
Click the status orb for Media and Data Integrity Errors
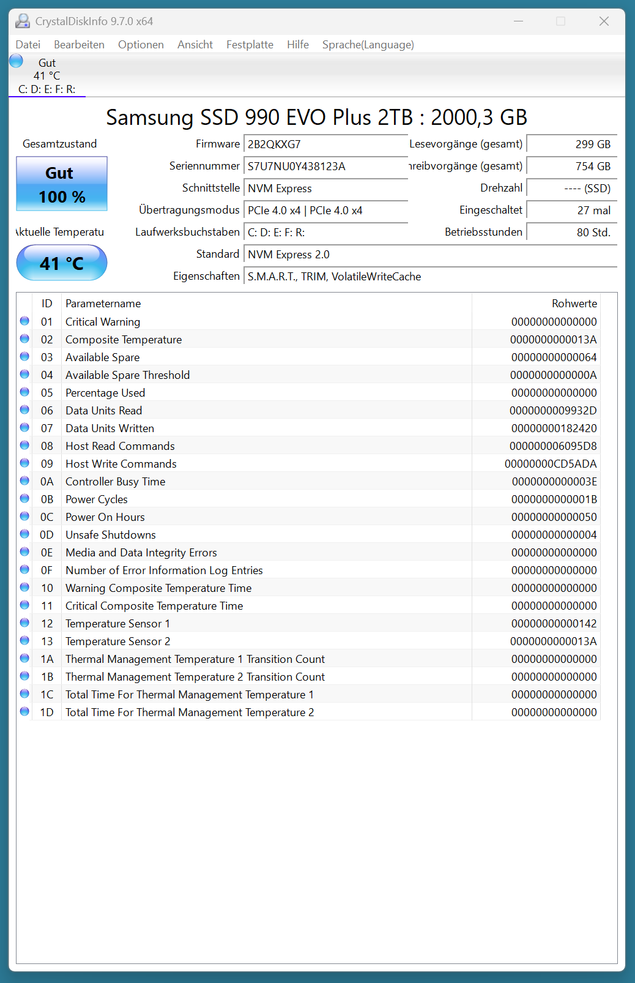coord(24,551)
